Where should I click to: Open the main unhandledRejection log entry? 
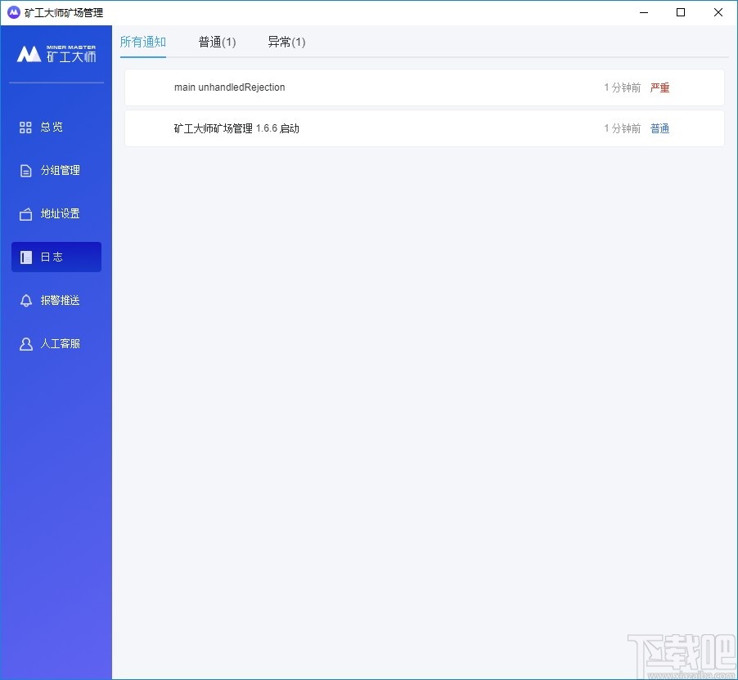230,87
